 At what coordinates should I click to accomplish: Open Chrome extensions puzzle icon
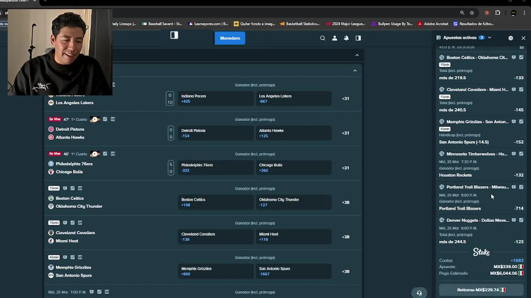(x=498, y=13)
